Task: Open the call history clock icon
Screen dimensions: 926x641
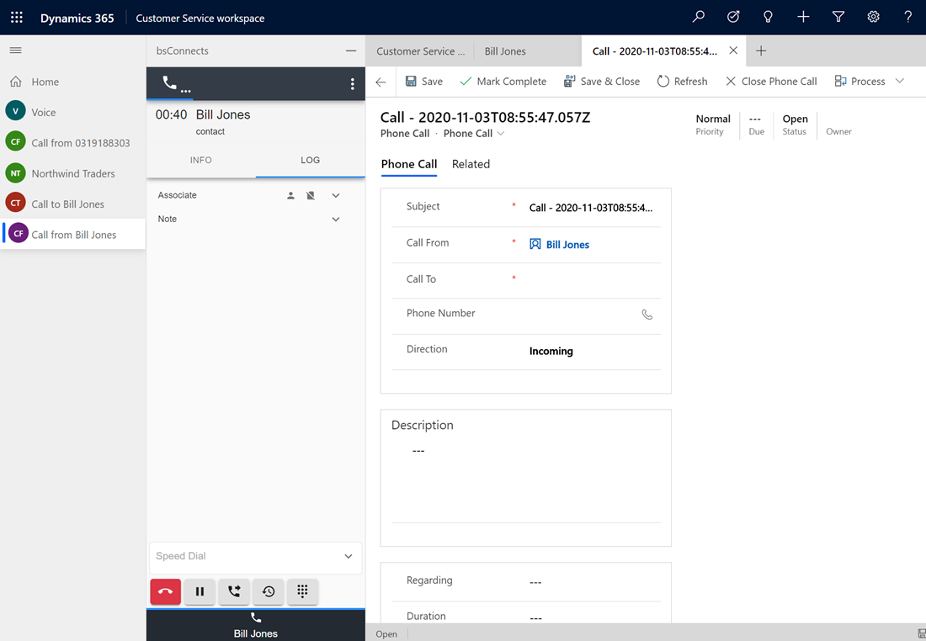Action: click(268, 591)
